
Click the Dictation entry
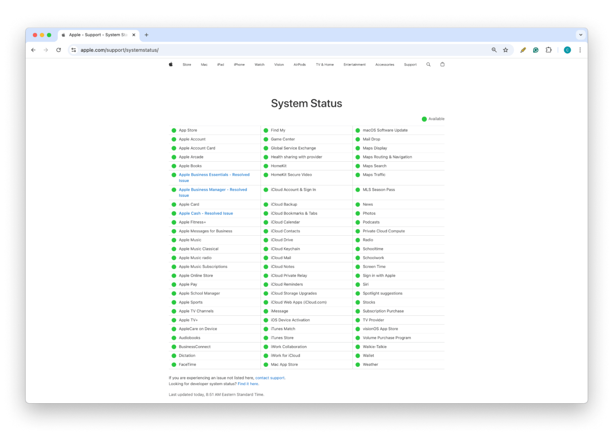tap(187, 356)
